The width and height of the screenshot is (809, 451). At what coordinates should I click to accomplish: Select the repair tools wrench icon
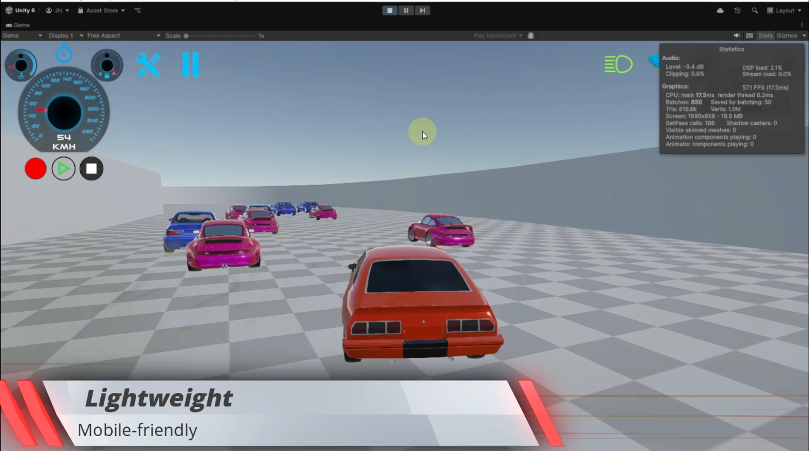pos(148,64)
